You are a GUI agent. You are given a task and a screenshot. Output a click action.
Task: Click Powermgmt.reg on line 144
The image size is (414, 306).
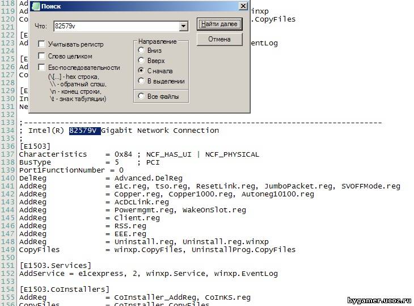pos(143,210)
